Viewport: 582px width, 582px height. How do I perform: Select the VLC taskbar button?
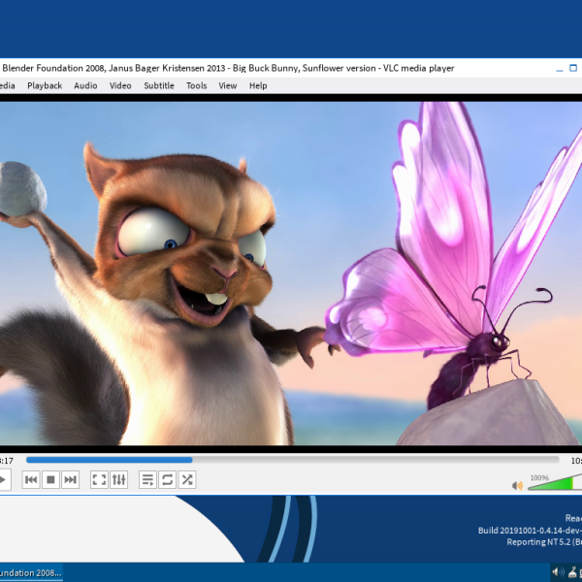[x=31, y=572]
